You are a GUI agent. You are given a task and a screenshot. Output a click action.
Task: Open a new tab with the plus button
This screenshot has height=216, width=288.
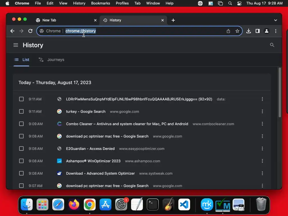tap(173, 20)
